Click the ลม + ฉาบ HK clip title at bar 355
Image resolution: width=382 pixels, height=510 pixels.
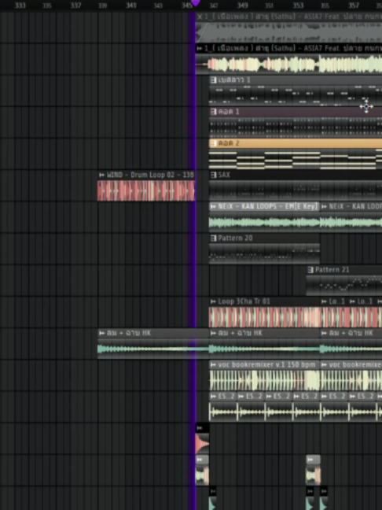point(351,333)
